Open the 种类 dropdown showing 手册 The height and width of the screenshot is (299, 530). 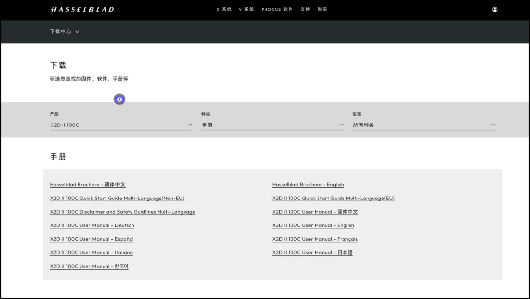pyautogui.click(x=272, y=125)
